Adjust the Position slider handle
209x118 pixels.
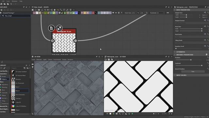pyautogui.click(x=191, y=60)
